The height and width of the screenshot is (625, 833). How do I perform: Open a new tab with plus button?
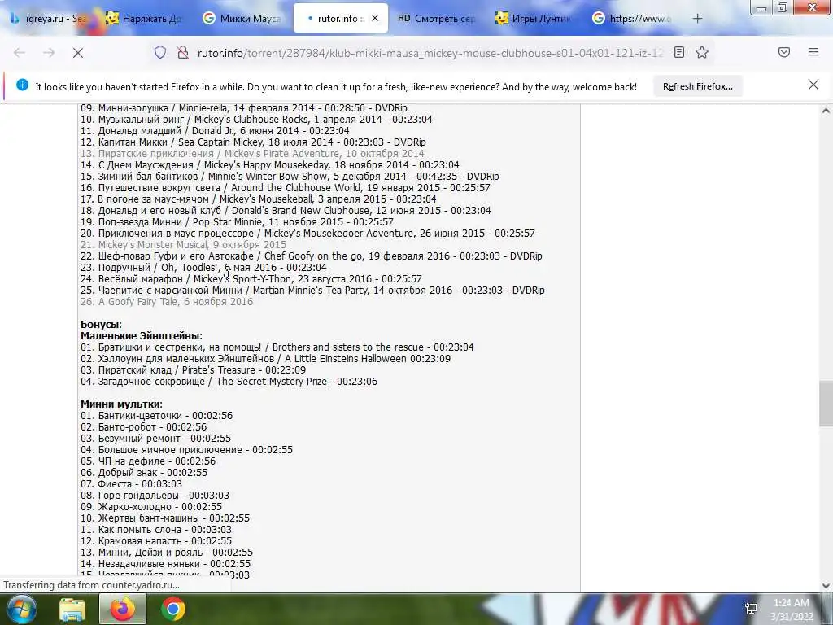click(x=697, y=19)
